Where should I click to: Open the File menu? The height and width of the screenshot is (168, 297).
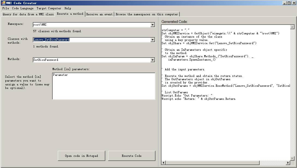pyautogui.click(x=5, y=8)
